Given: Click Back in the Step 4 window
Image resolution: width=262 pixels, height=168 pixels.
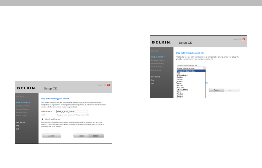Looking at the screenshot, I should pos(216,90).
